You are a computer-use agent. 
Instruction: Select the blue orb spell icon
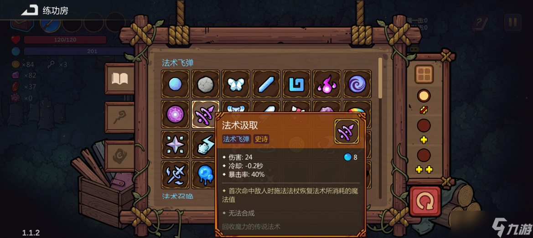tap(175, 84)
